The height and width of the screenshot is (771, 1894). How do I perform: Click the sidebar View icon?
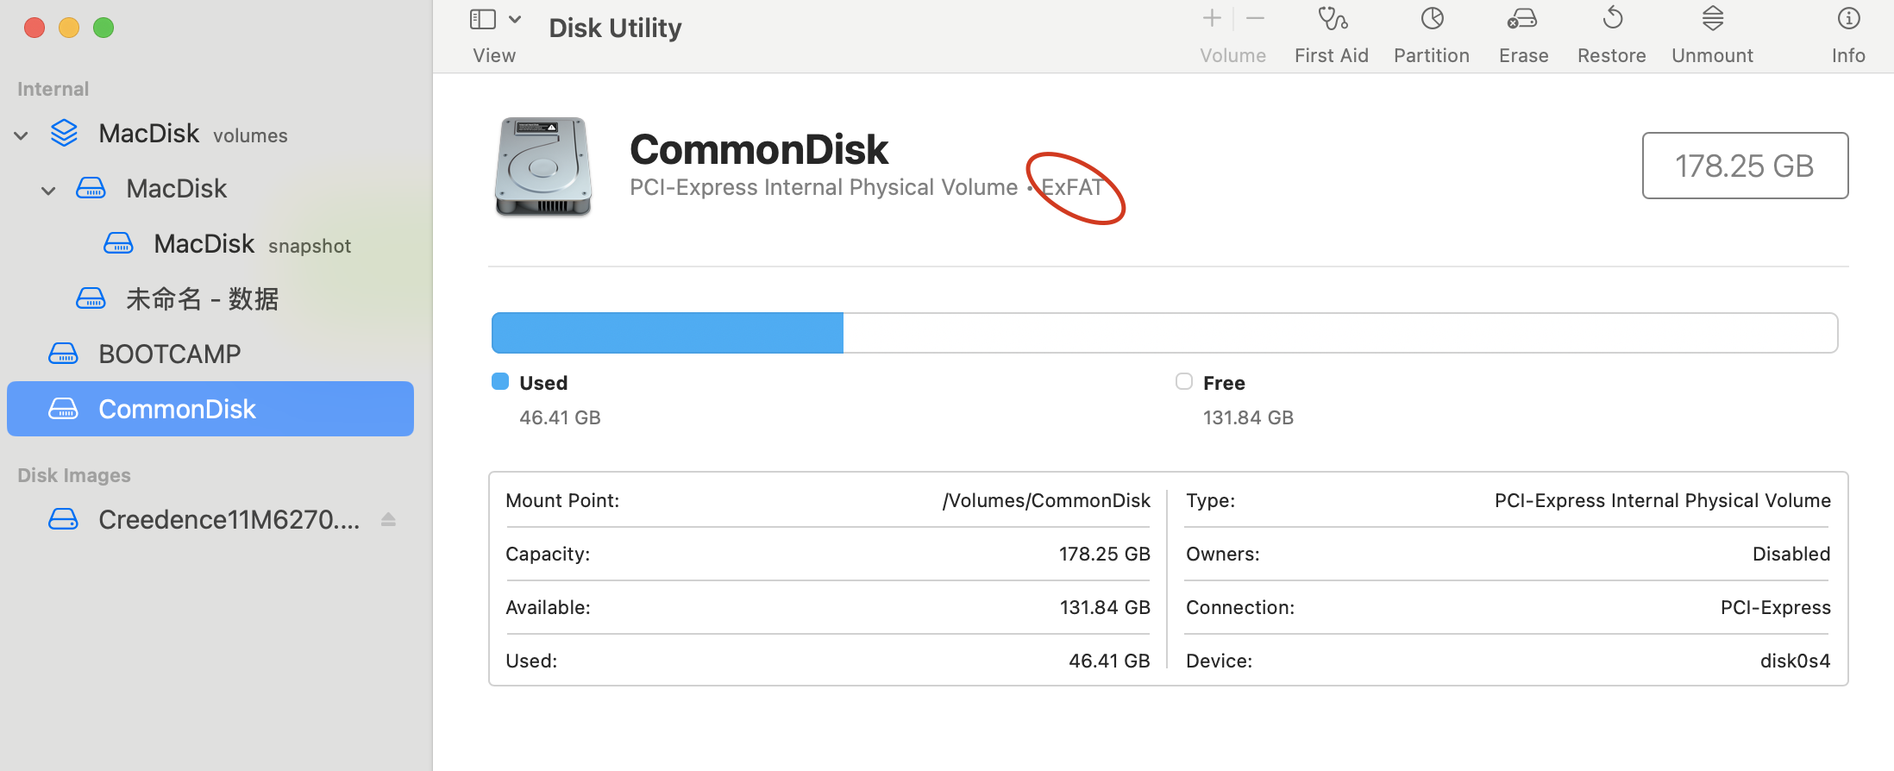click(x=482, y=19)
